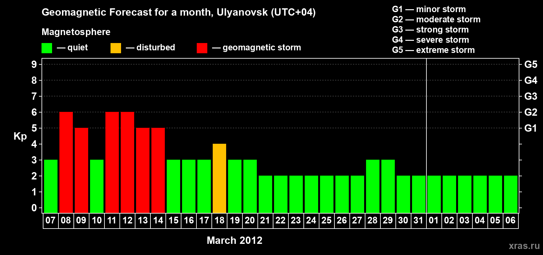The width and height of the screenshot is (543, 255).
Task: Select date label 31 on the axis
Action: [418, 221]
